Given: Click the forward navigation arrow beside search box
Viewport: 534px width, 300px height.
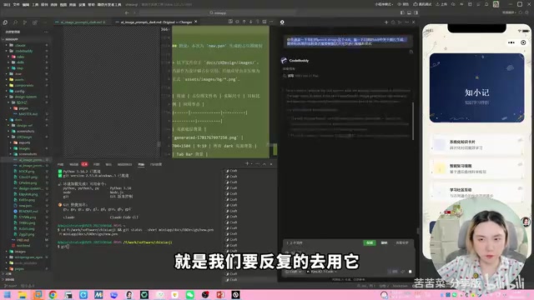Looking at the screenshot, I should point(135,13).
